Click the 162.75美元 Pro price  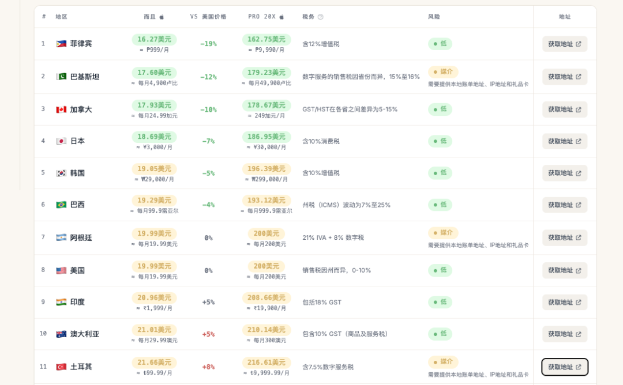267,39
